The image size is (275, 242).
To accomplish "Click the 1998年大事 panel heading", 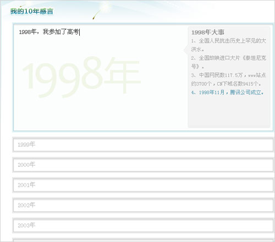I will (x=208, y=32).
